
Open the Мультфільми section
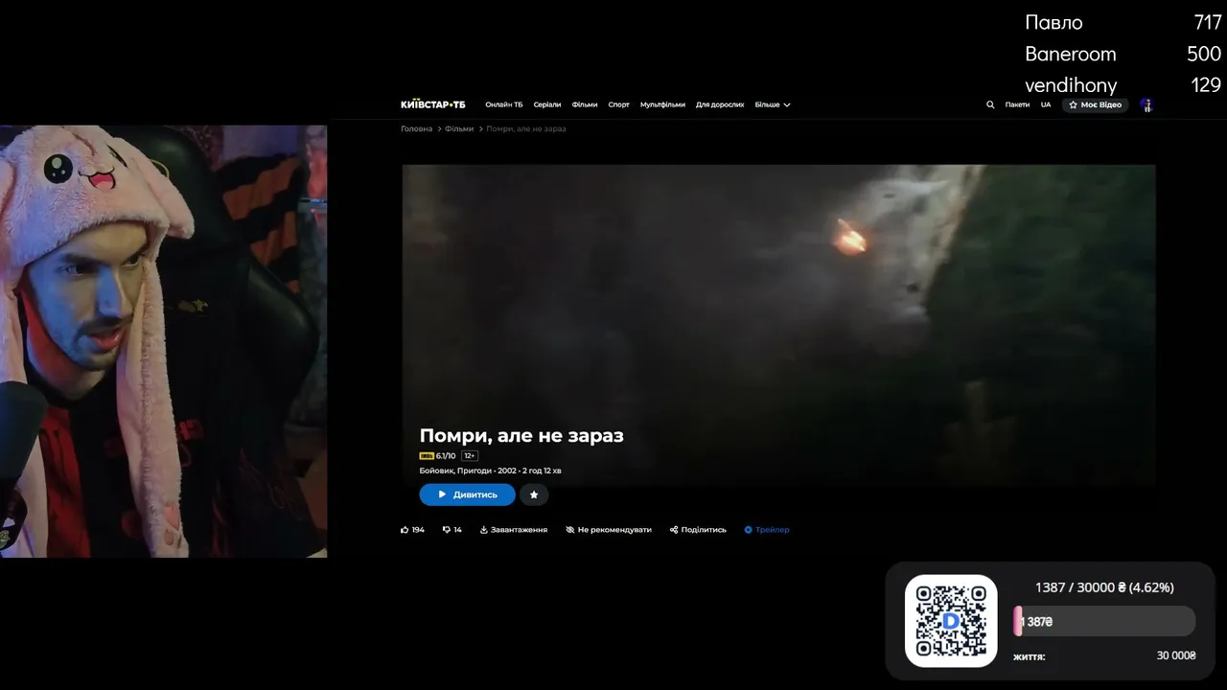coord(662,104)
